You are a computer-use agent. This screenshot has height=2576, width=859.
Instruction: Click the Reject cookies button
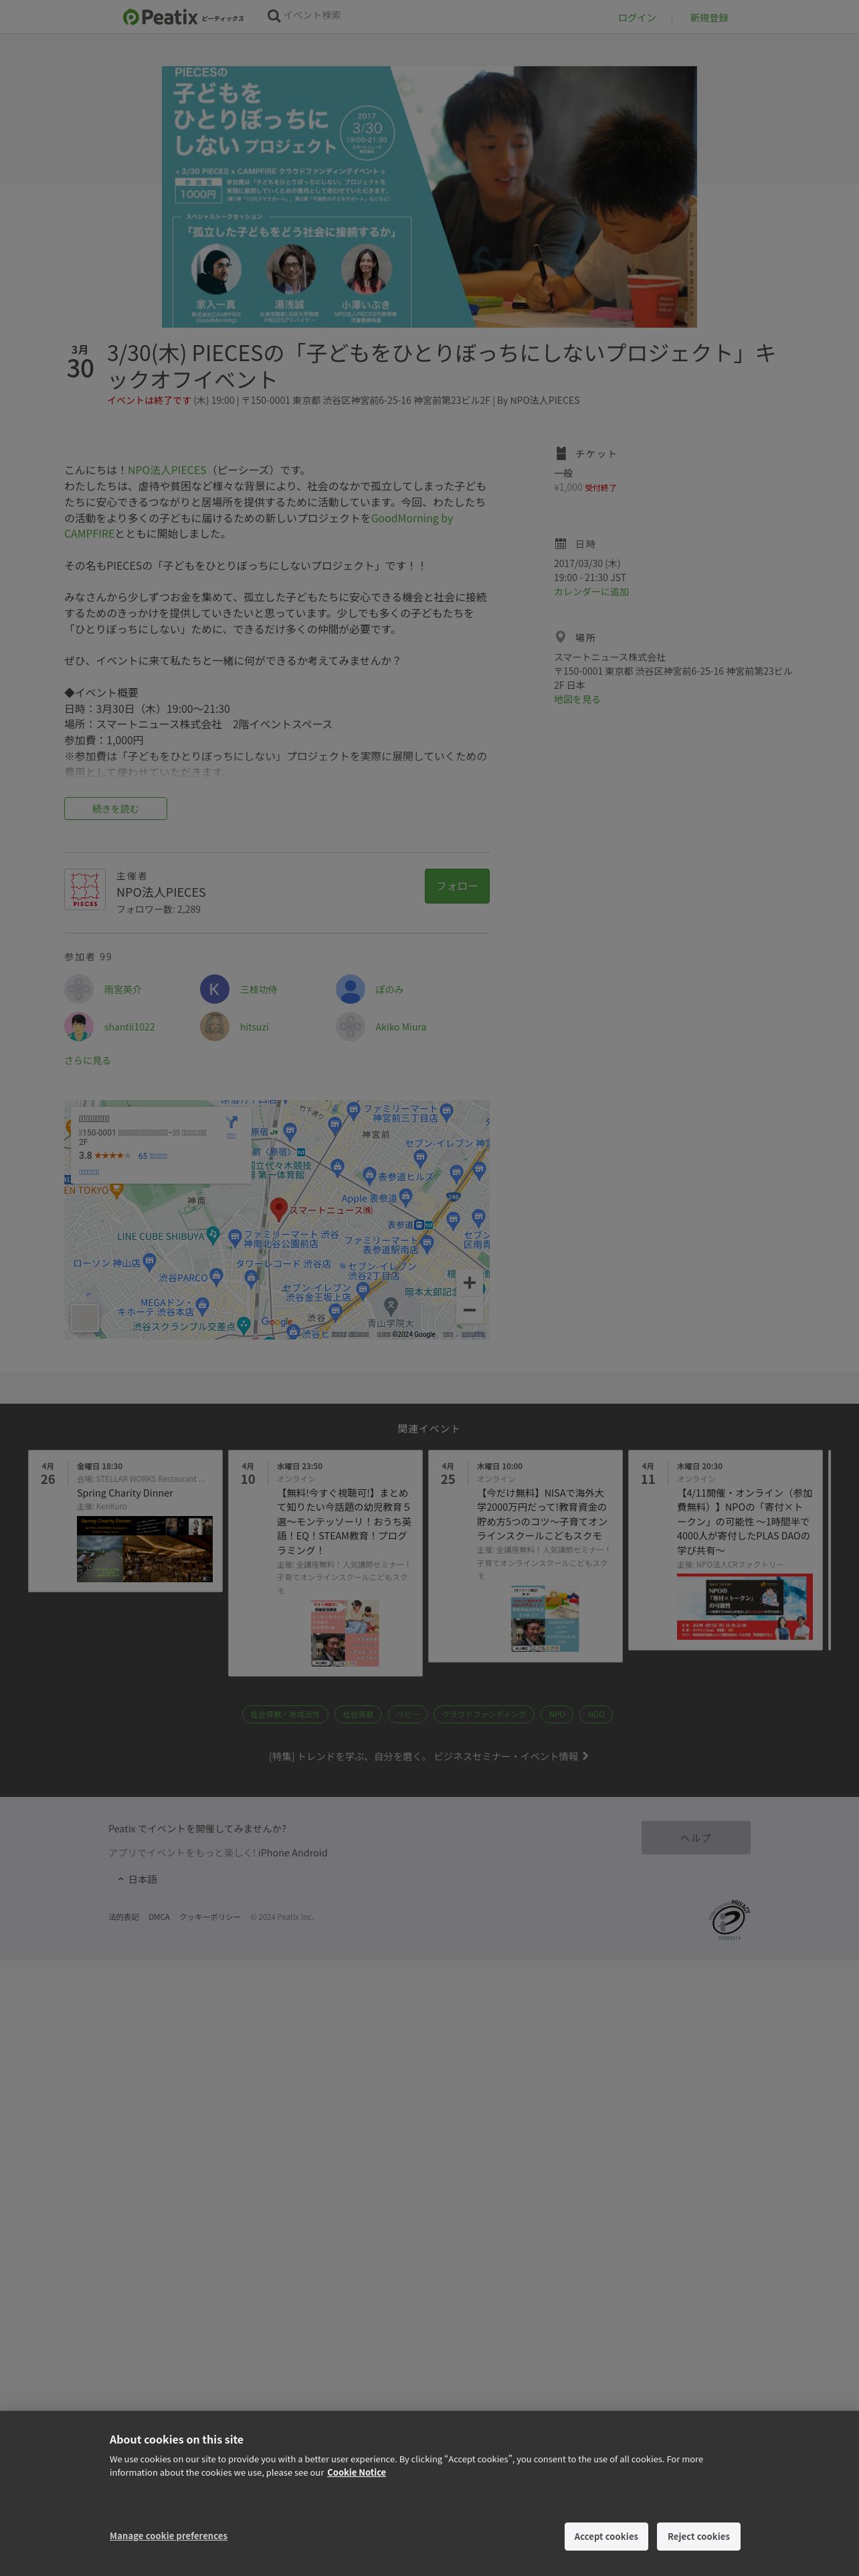[x=699, y=2536]
